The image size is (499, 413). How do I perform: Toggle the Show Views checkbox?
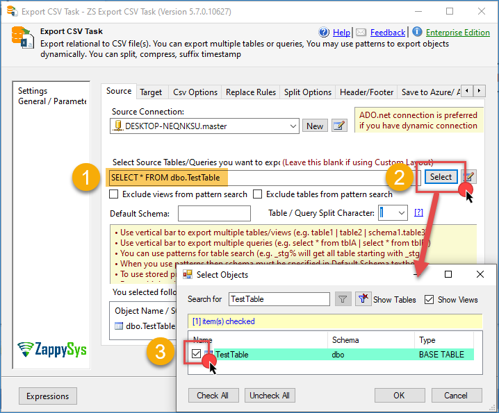click(x=429, y=299)
